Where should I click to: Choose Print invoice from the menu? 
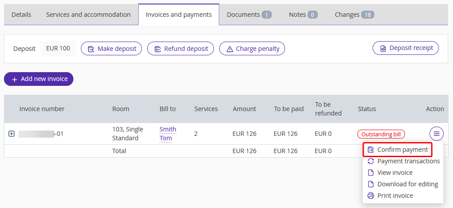coord(390,196)
